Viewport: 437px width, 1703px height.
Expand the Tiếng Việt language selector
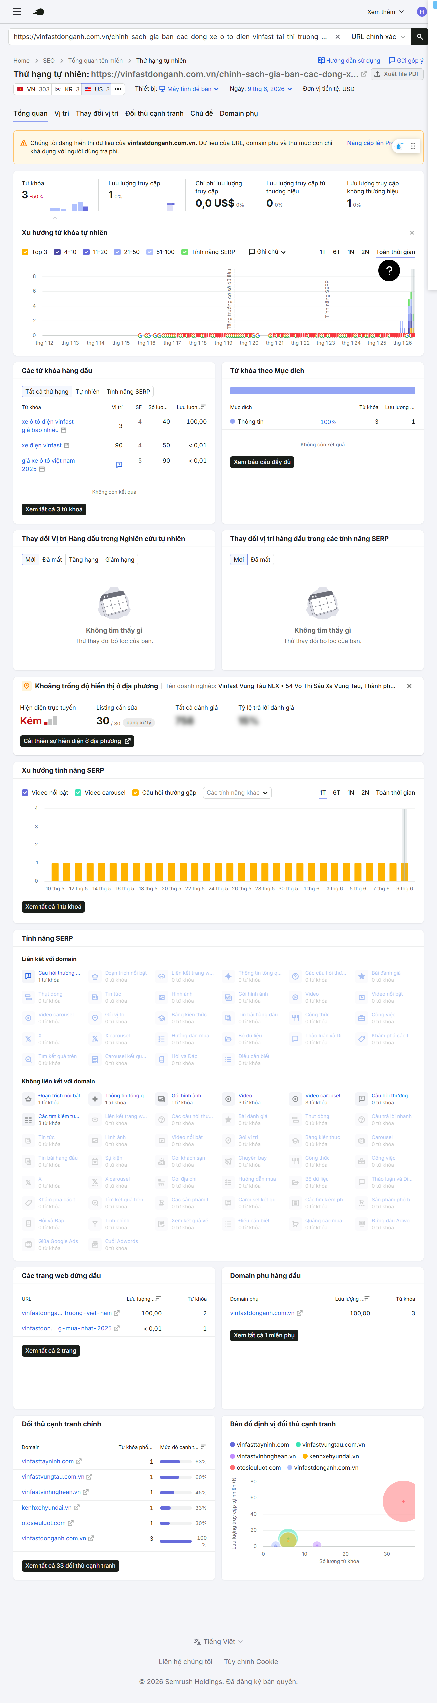[x=218, y=1642]
